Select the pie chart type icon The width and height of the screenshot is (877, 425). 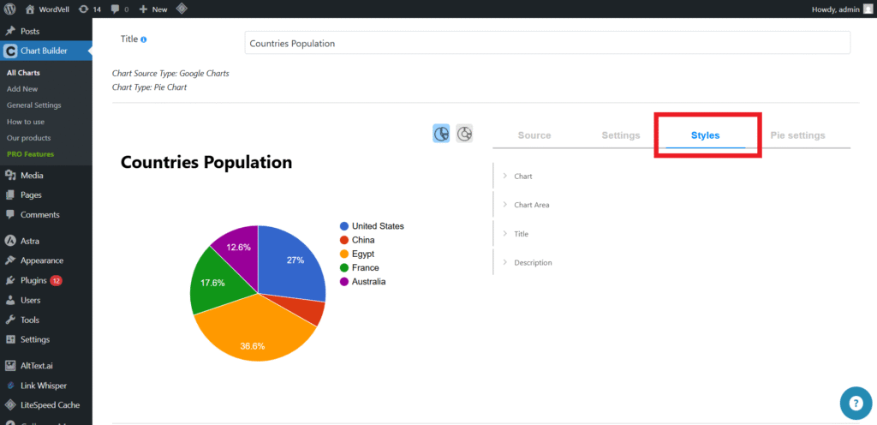tap(441, 134)
